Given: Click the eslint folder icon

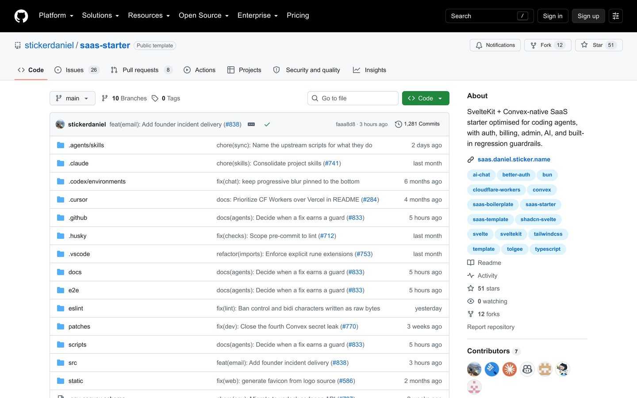Looking at the screenshot, I should 61,308.
